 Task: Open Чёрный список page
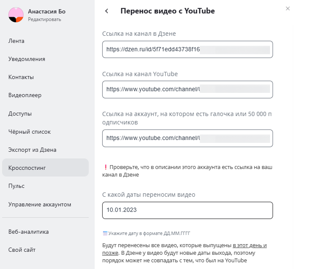29,132
